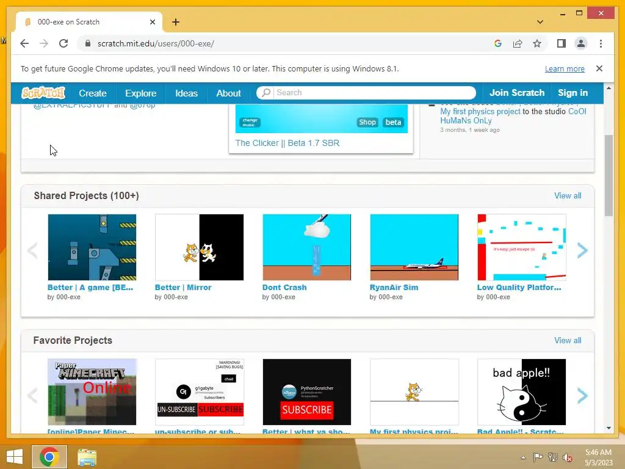Viewport: 625px width, 469px height.
Task: Show next Shared Projects with the right arrow
Action: click(582, 250)
